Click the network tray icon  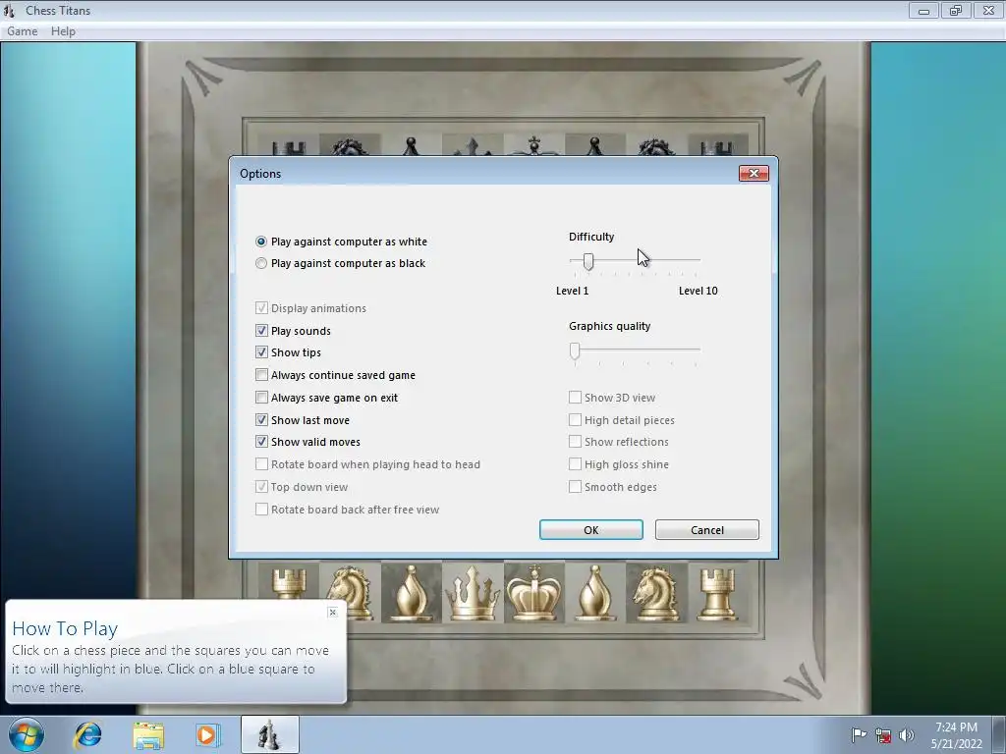tap(883, 735)
